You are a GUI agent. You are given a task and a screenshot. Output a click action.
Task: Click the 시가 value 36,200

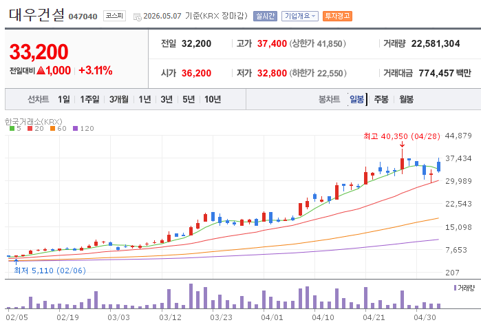point(196,73)
